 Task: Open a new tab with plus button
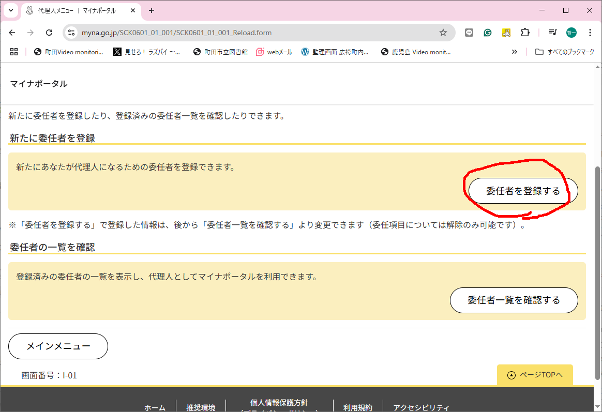(152, 10)
